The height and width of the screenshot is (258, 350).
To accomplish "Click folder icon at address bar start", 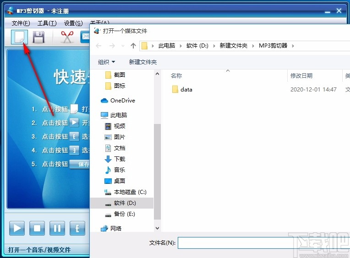I will tap(145, 46).
